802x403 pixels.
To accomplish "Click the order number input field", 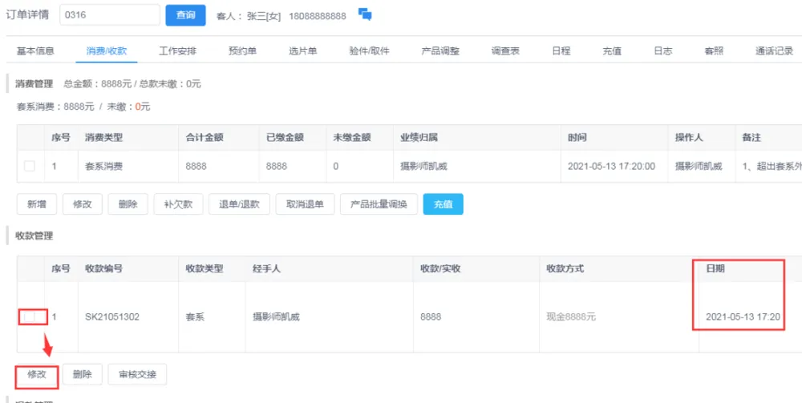I will tap(110, 15).
